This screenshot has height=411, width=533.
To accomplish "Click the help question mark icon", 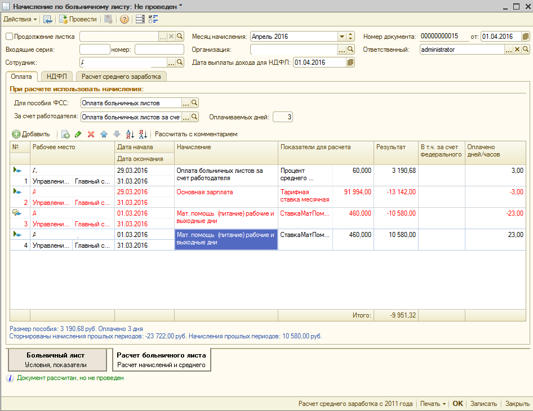I will (125, 19).
